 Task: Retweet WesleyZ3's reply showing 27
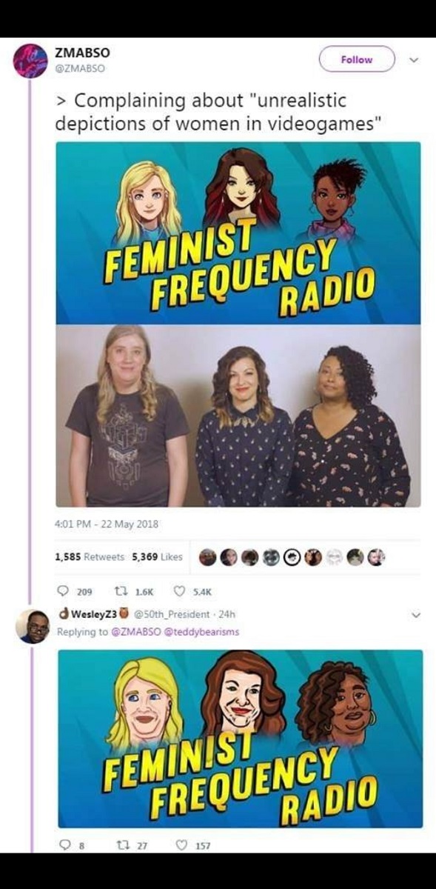coord(133,846)
